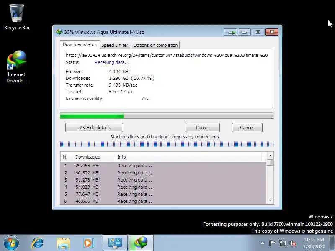Select connection row 2 with 60.502 MB
The height and width of the screenshot is (251, 335).
(x=163, y=173)
